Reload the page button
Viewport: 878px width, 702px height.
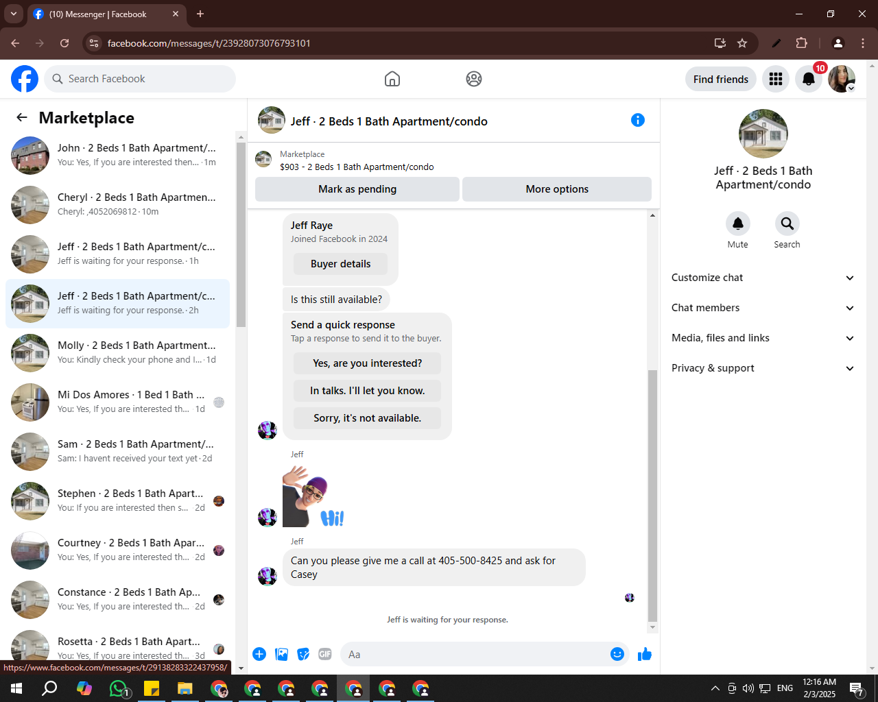pyautogui.click(x=64, y=43)
